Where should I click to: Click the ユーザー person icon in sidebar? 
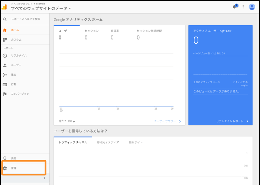pos(5,65)
